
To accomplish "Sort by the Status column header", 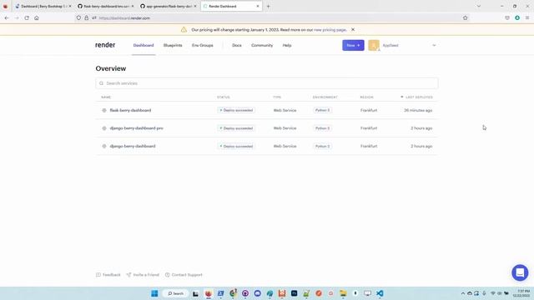I will (224, 97).
